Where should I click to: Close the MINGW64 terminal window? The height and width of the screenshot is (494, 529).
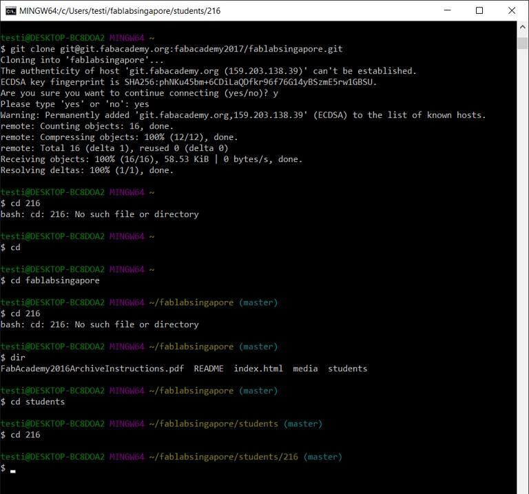tap(512, 10)
